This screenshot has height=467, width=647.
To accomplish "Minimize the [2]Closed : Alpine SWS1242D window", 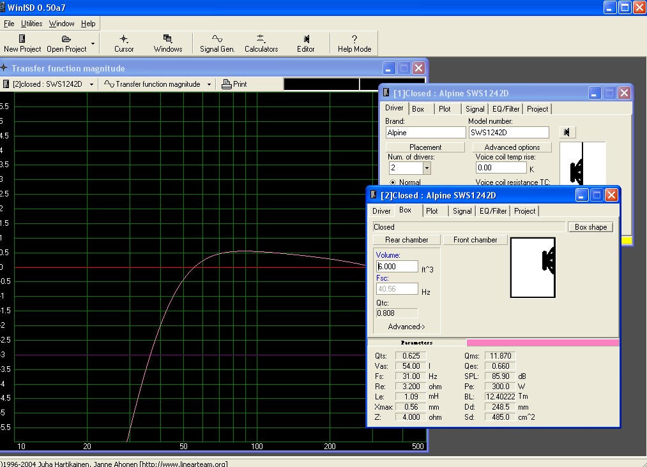I will click(581, 195).
